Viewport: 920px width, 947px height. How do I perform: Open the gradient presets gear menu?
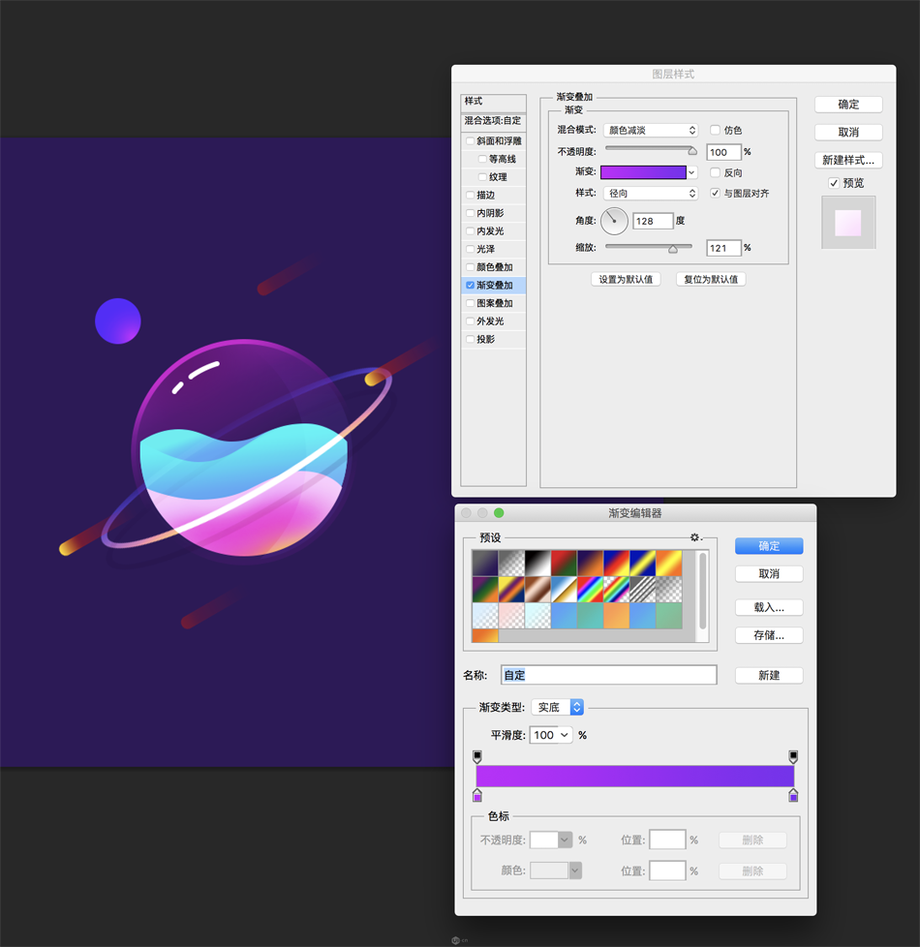pyautogui.click(x=695, y=536)
